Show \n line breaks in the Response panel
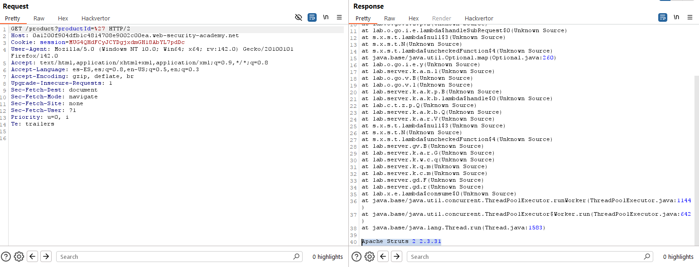 [676, 18]
